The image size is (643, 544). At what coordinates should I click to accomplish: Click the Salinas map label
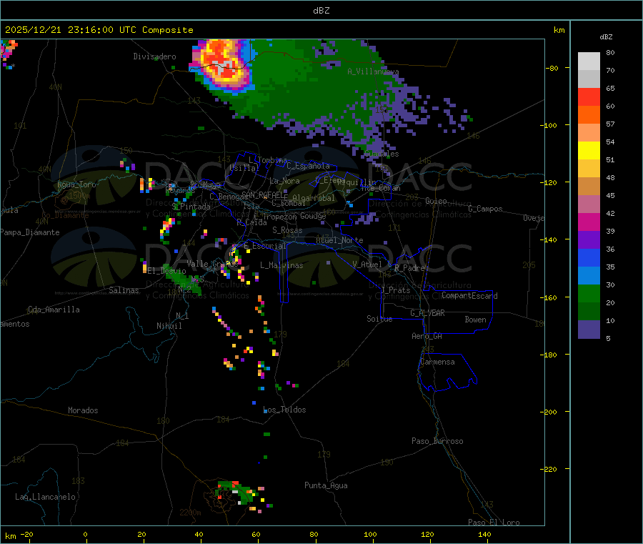click(124, 290)
